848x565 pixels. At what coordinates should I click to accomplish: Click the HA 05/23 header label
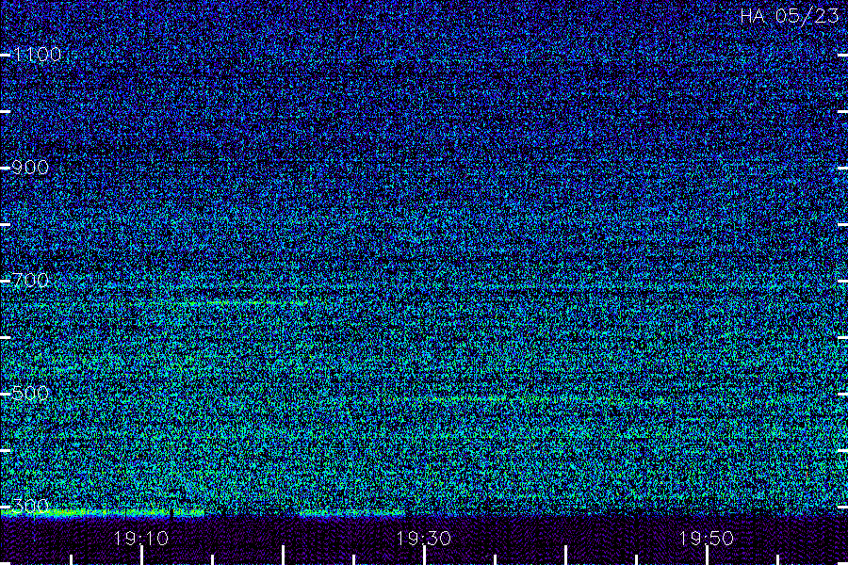[789, 15]
